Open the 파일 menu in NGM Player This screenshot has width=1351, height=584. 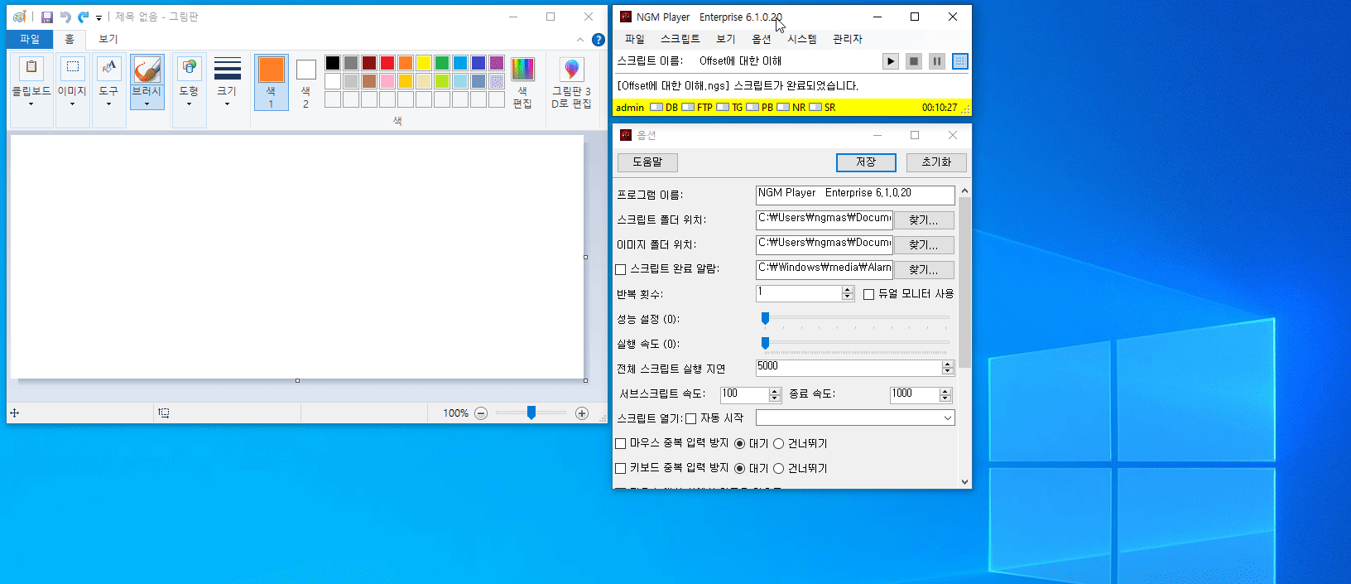click(635, 39)
